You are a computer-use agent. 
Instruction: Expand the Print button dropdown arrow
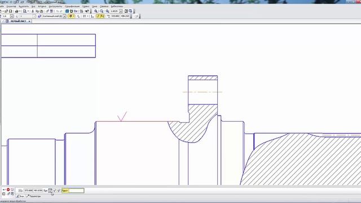click(20, 11)
